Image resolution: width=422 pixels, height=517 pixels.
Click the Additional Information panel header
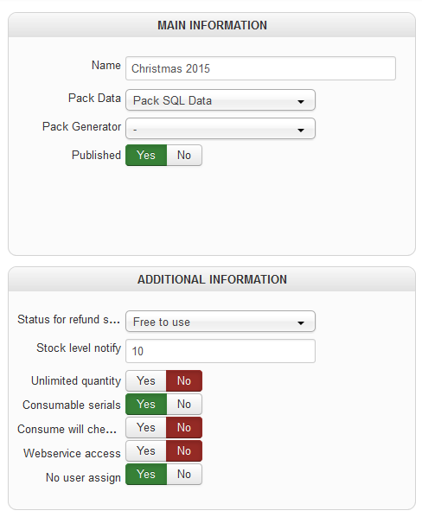click(x=212, y=279)
